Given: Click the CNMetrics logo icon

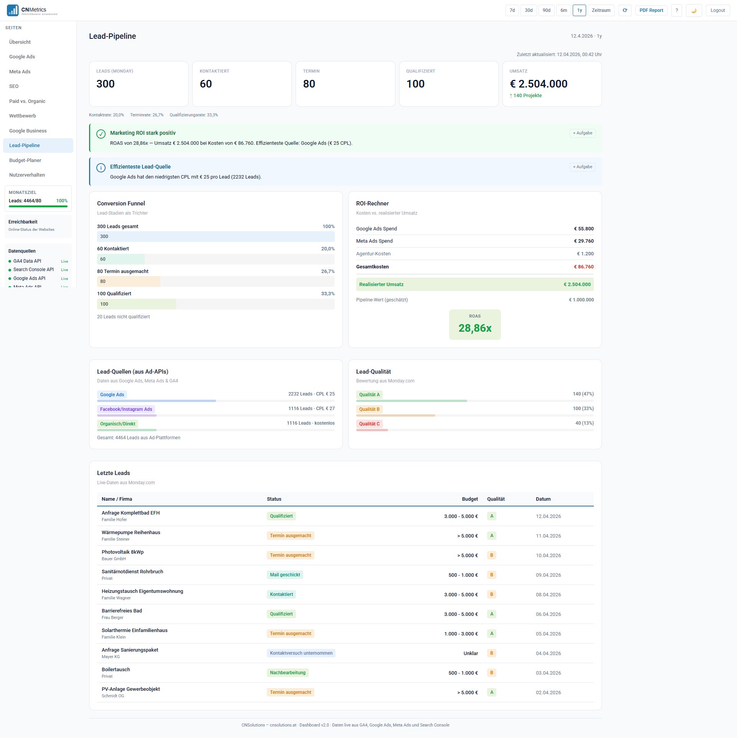Looking at the screenshot, I should (12, 10).
